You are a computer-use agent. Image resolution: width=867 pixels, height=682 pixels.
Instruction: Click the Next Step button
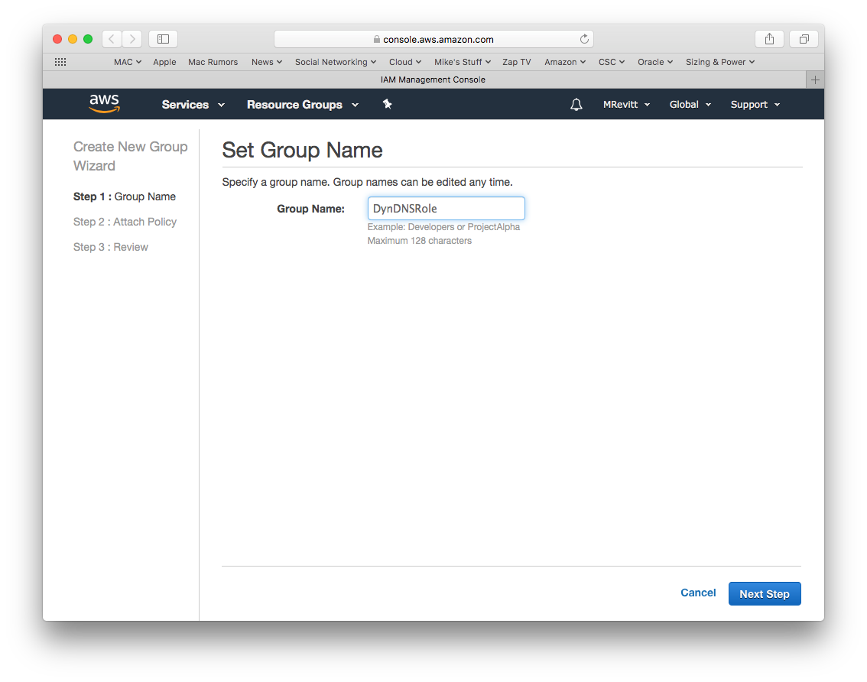click(765, 593)
